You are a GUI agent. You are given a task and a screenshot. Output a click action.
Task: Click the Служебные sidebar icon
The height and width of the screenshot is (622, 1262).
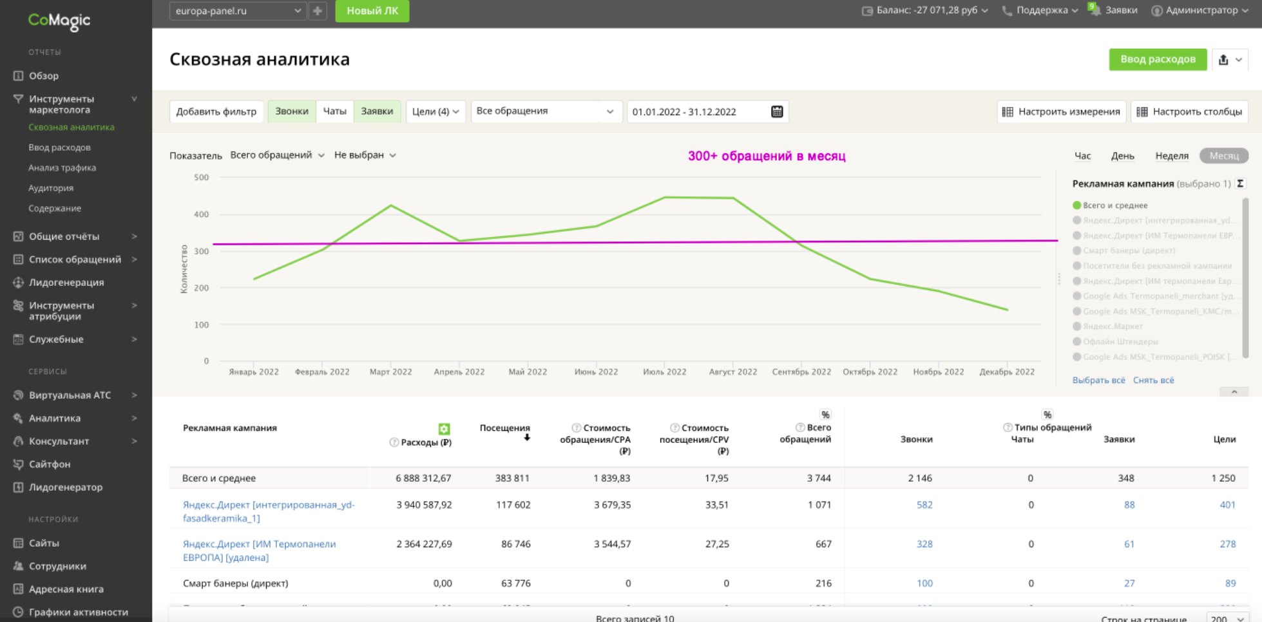click(18, 339)
